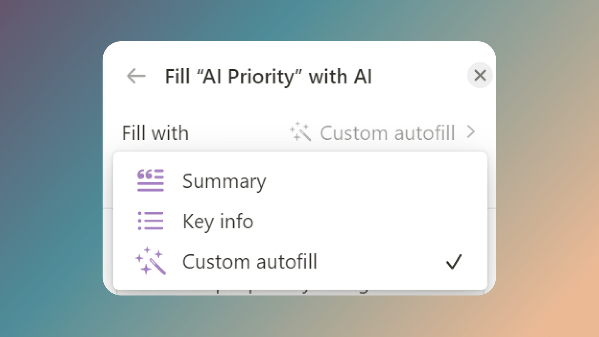Click the Fill "AI Priority" with AI title
This screenshot has height=337, width=599.
[268, 76]
